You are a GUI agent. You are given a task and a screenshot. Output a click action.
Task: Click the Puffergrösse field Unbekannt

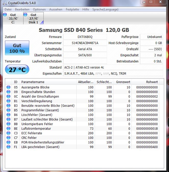coord(152,37)
